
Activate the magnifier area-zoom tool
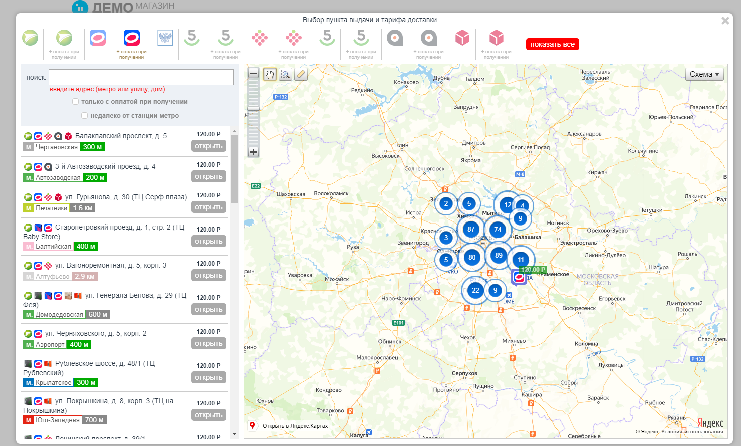285,74
